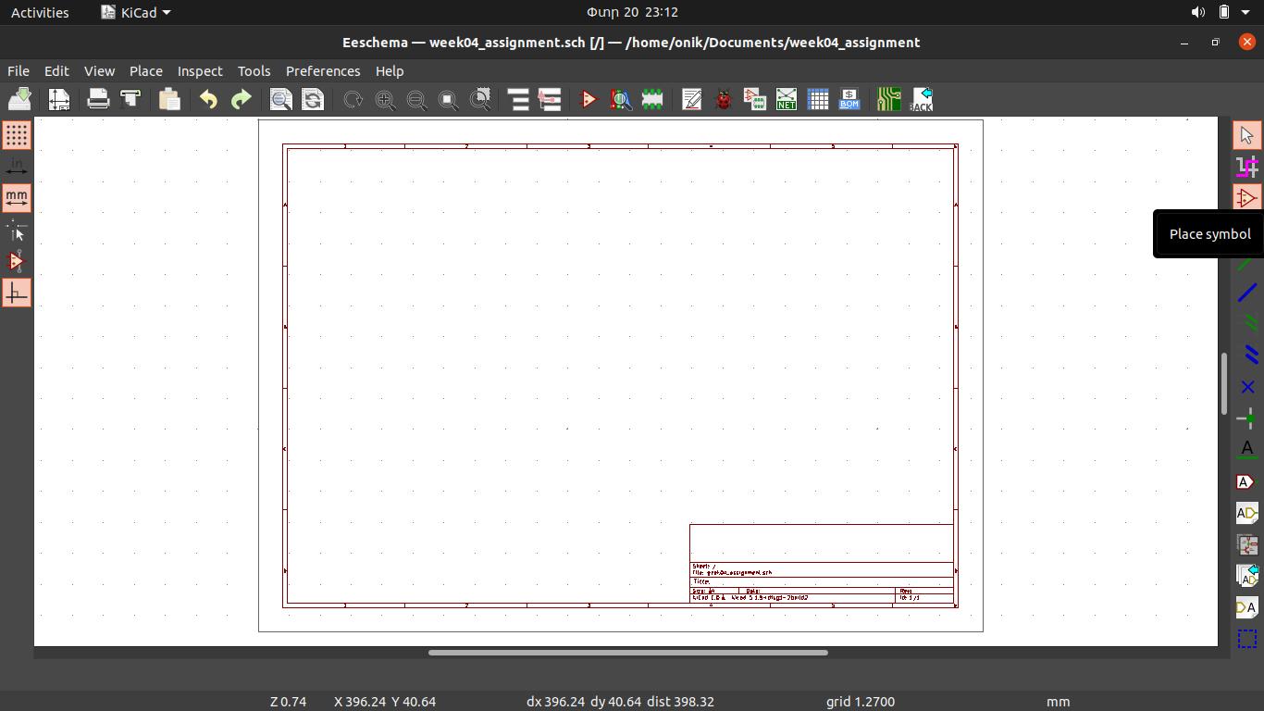The height and width of the screenshot is (711, 1264).
Task: Open the symbol library browser
Action: (621, 99)
